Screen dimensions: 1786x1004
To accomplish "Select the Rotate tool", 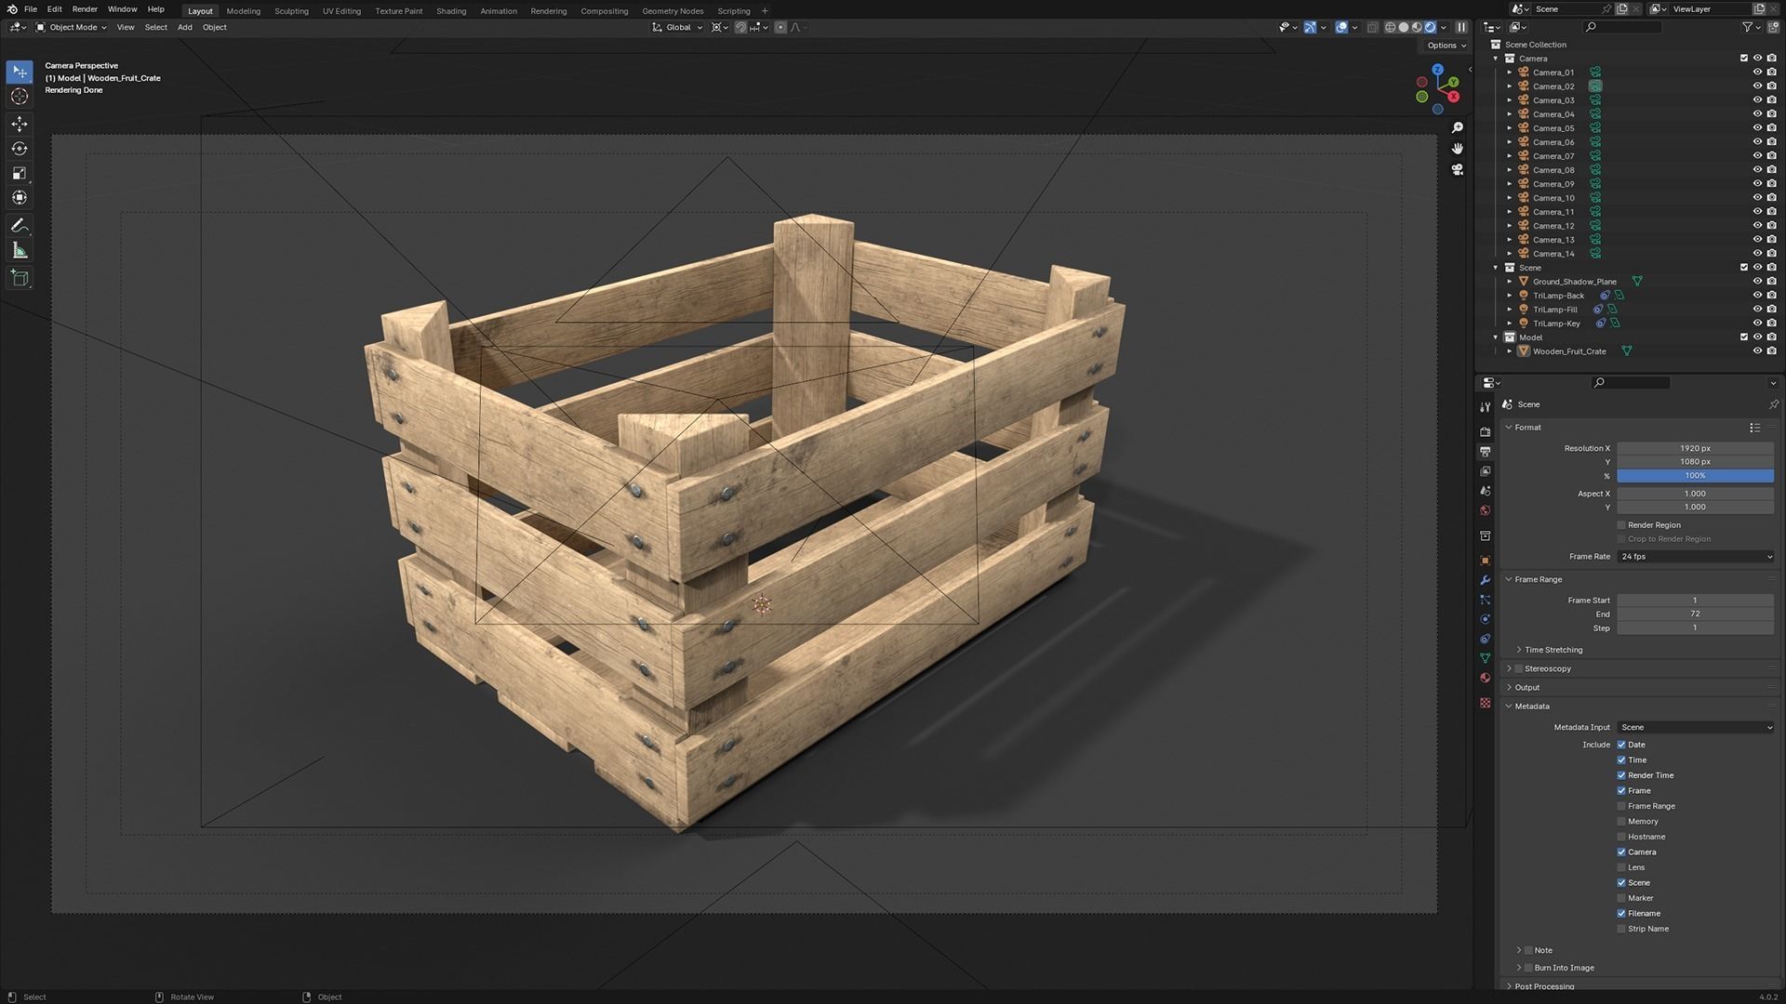I will point(20,149).
